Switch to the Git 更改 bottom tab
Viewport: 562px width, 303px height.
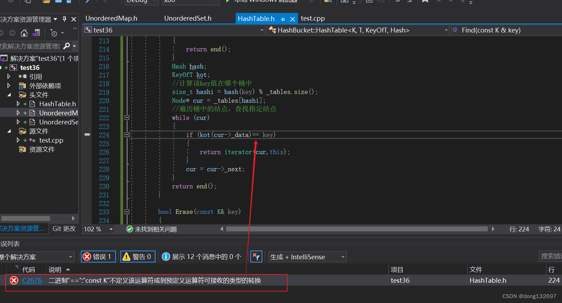[x=64, y=229]
